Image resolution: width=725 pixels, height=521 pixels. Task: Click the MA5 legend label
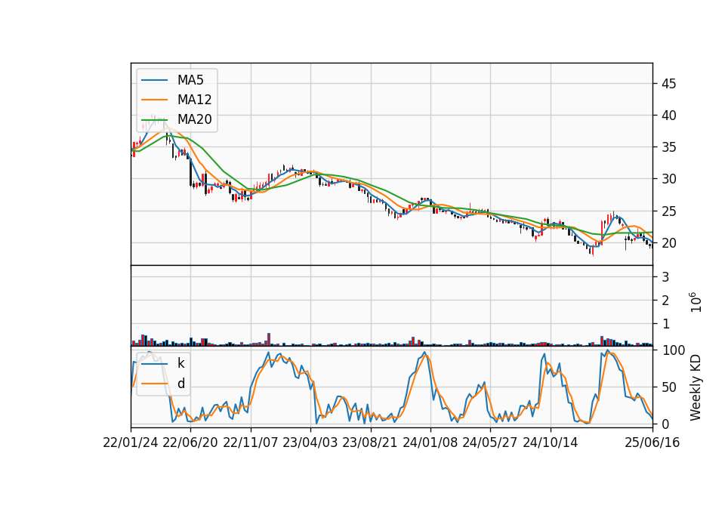click(x=190, y=80)
